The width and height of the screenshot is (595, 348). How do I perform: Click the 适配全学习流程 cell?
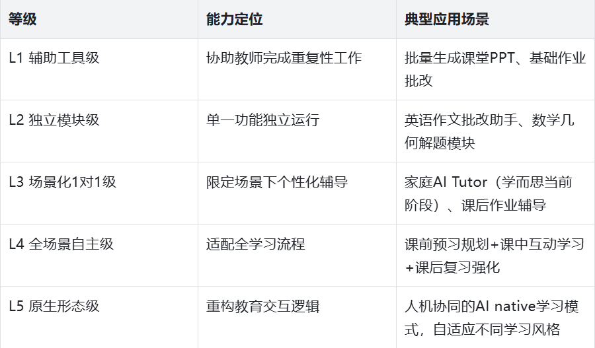click(x=255, y=244)
